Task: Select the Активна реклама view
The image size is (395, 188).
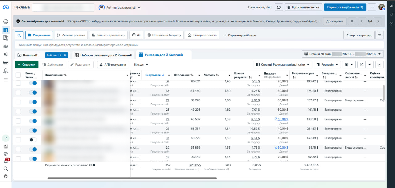Action: [x=71, y=35]
